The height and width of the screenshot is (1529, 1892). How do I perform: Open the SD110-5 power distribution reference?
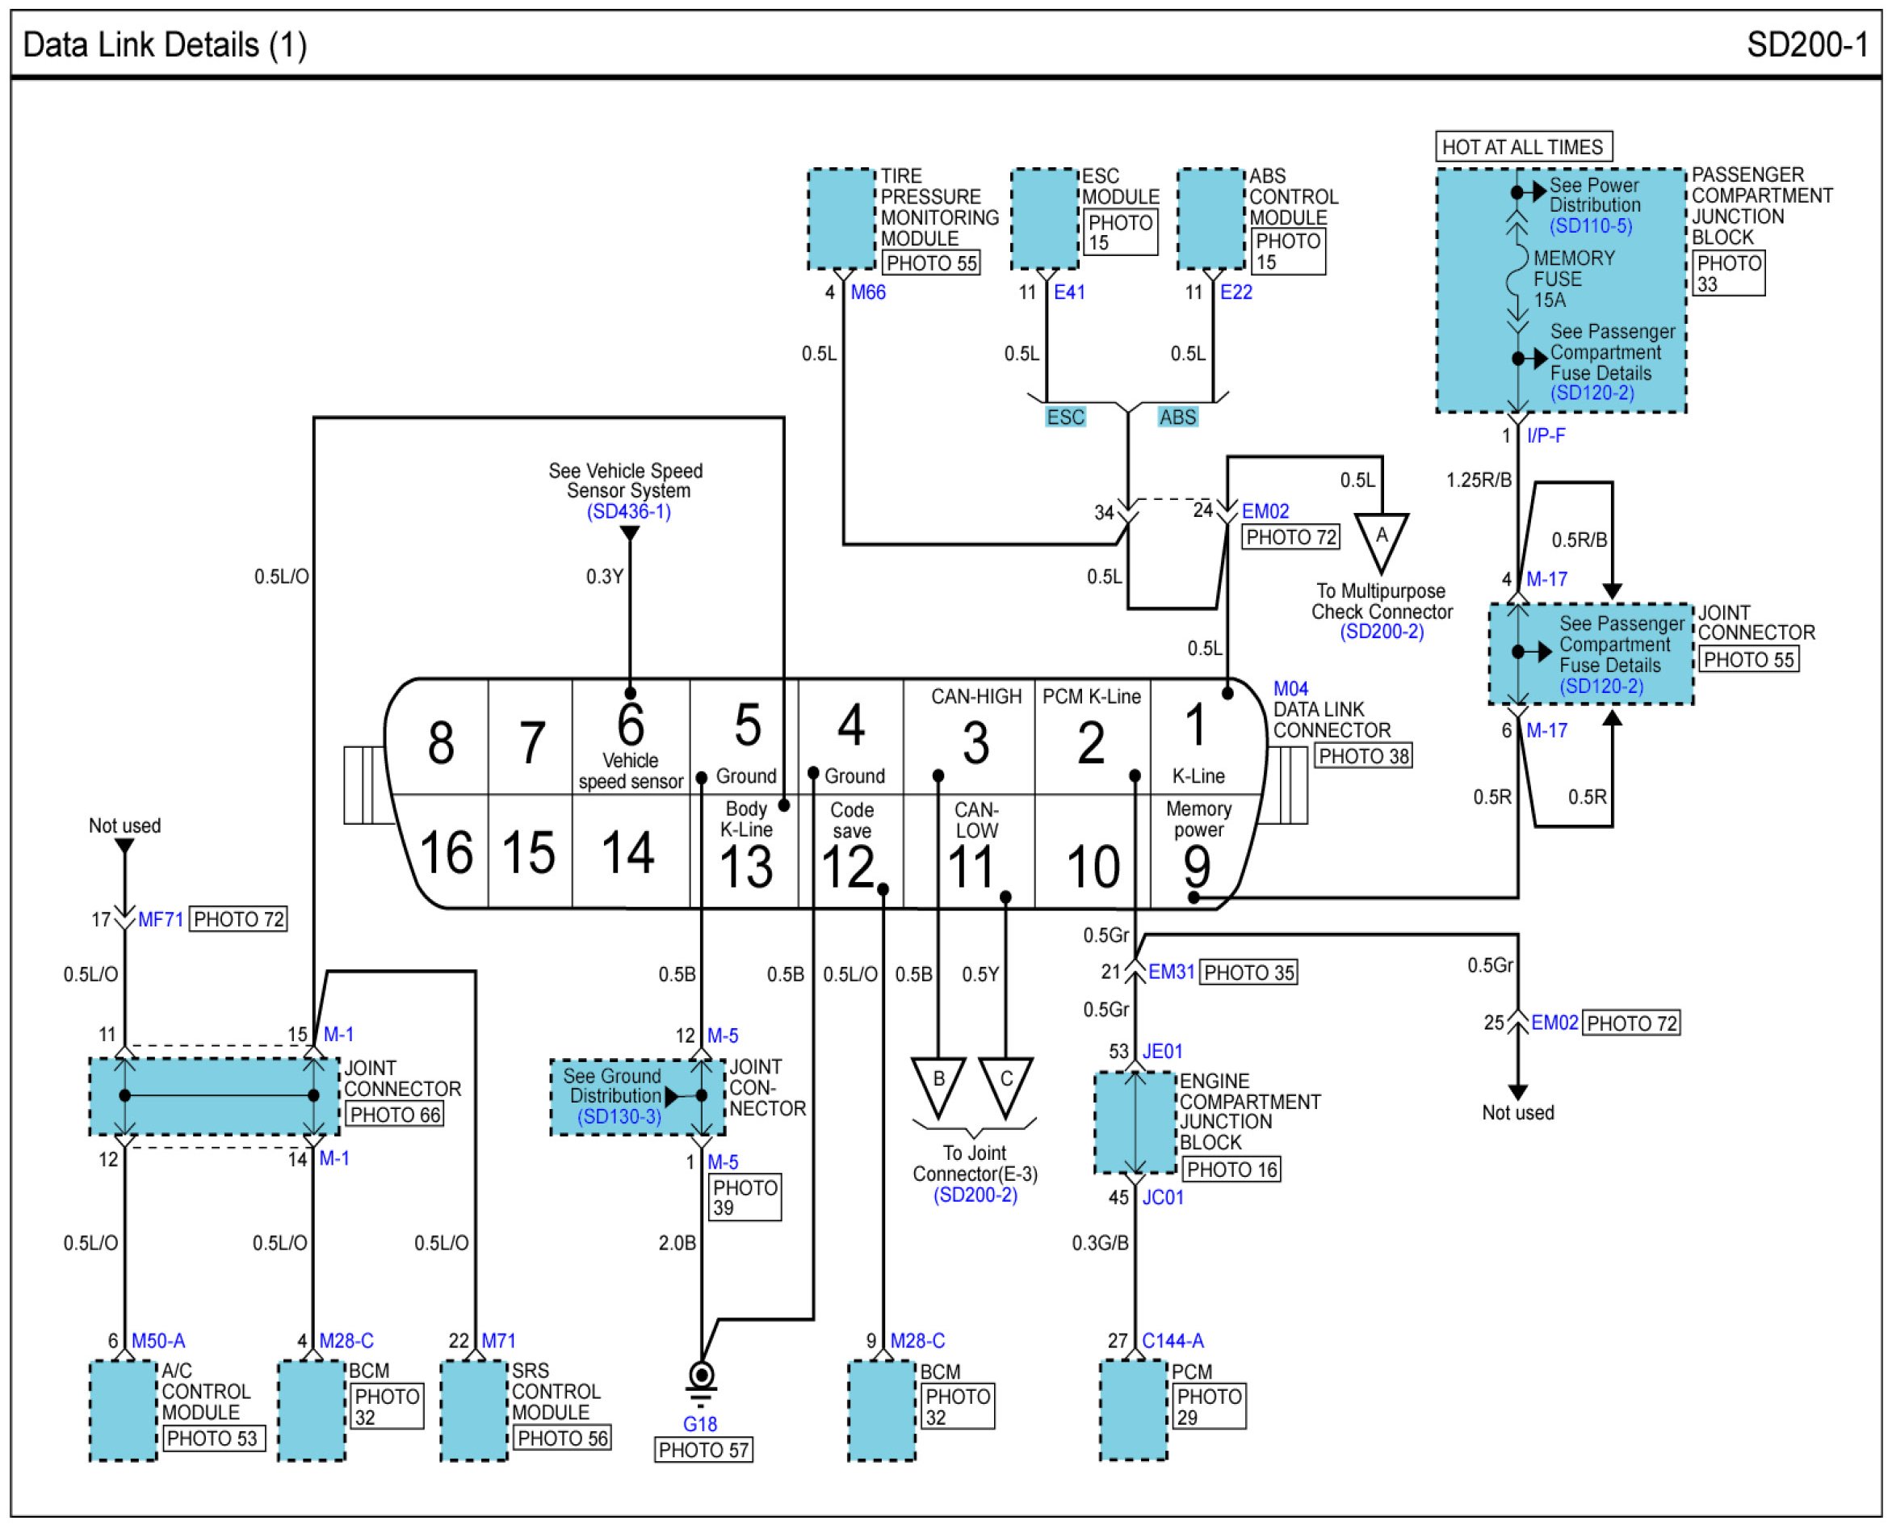point(1590,225)
